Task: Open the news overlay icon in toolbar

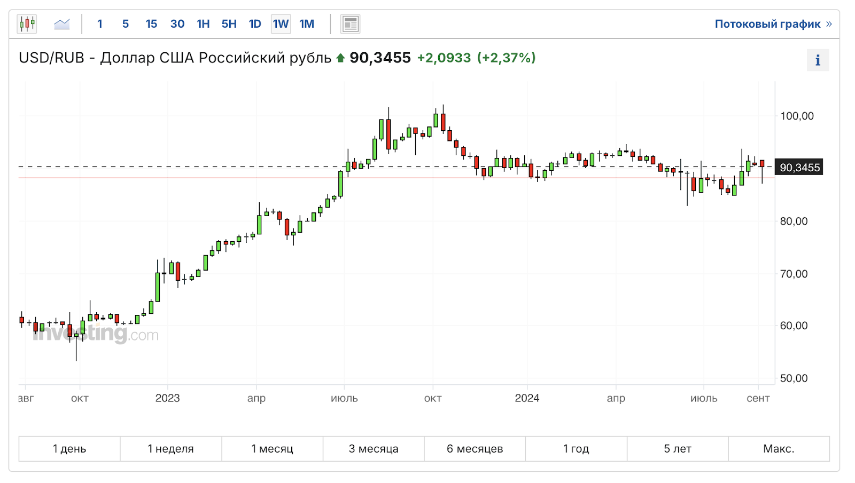Action: click(x=351, y=24)
